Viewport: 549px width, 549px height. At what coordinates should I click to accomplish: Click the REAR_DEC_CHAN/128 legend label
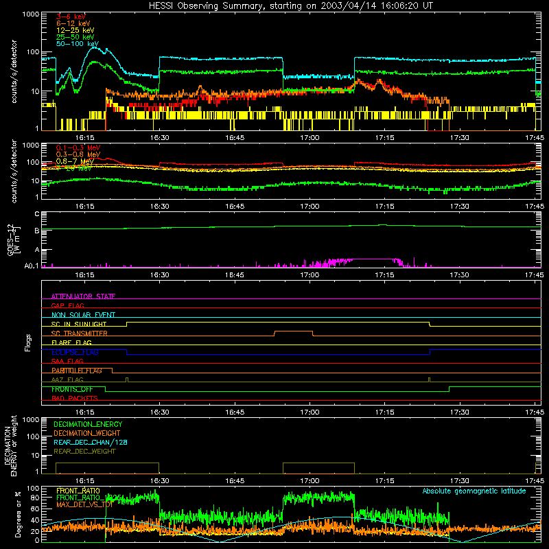91,442
